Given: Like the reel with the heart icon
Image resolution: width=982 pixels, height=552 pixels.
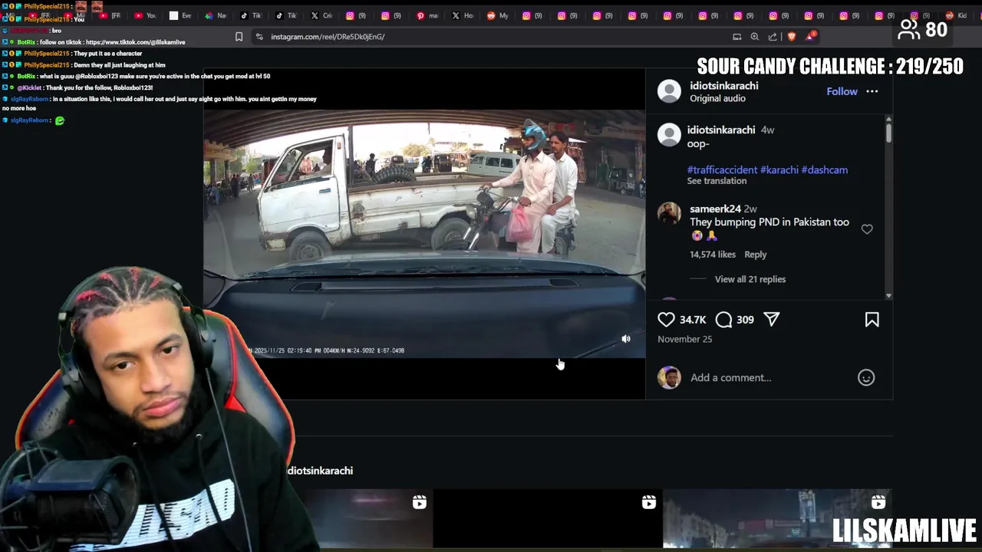Looking at the screenshot, I should (x=666, y=320).
